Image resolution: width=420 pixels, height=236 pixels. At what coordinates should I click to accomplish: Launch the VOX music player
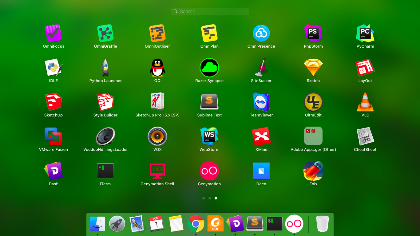point(157,136)
